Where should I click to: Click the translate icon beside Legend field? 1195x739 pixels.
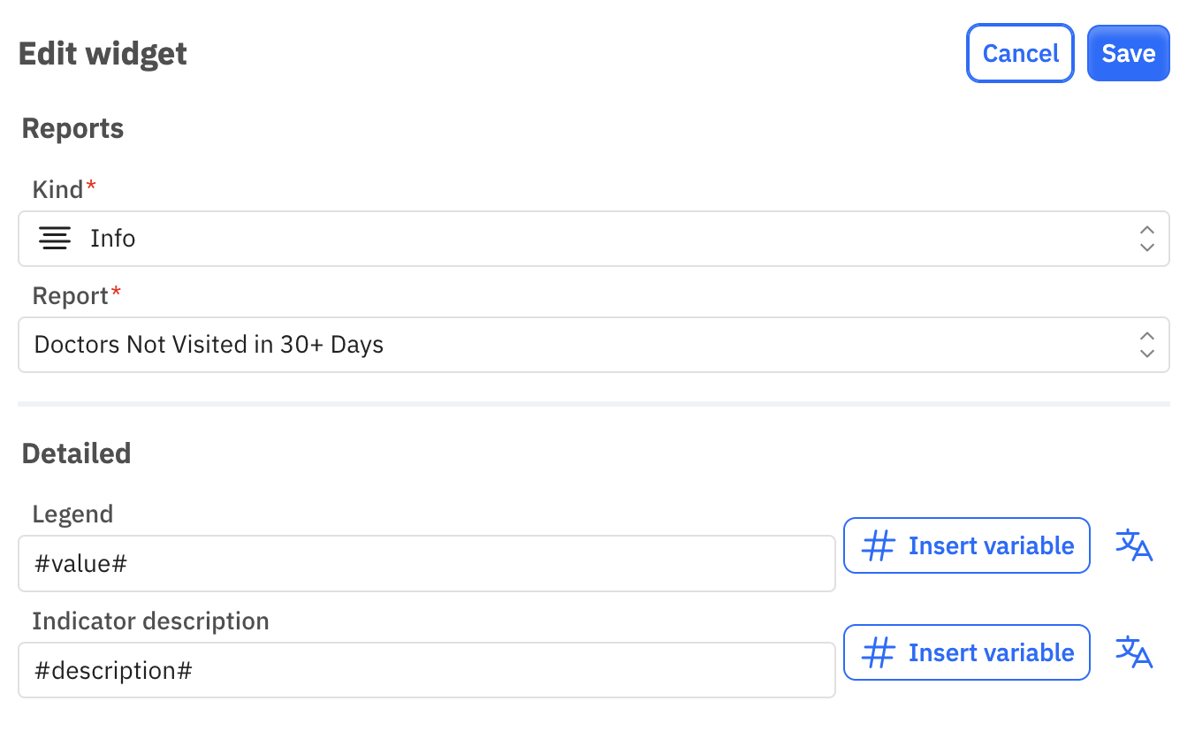coord(1134,545)
